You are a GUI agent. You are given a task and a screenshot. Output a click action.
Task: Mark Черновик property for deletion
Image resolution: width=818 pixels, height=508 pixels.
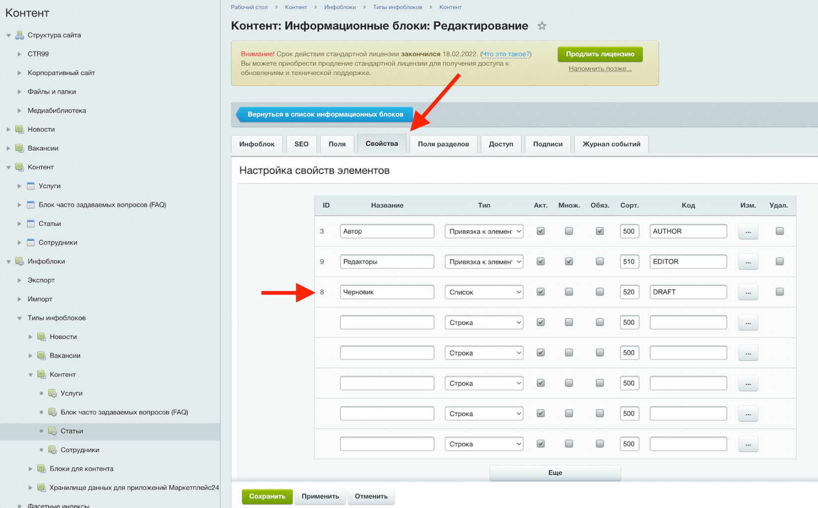[x=780, y=292]
